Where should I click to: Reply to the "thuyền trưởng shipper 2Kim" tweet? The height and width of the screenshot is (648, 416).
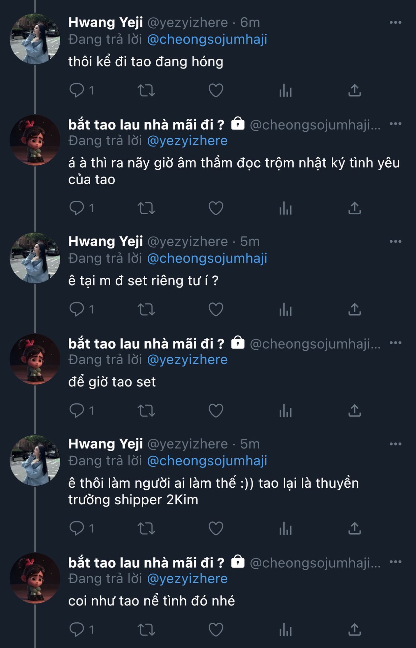pyautogui.click(x=77, y=529)
